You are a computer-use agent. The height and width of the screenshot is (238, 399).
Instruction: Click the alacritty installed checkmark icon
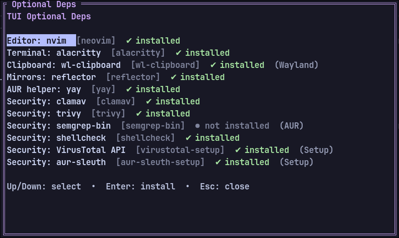click(x=178, y=53)
